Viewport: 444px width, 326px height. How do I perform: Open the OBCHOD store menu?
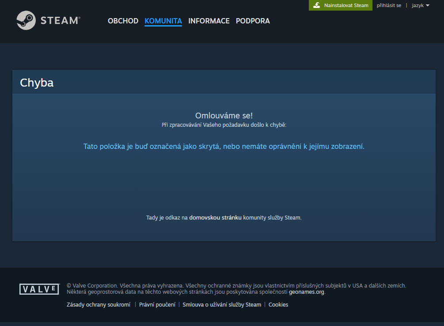click(x=123, y=21)
